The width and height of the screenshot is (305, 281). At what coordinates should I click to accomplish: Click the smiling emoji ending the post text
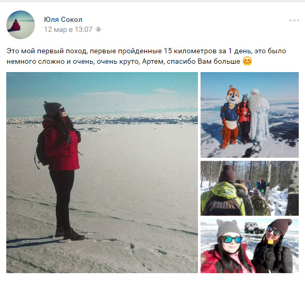pyautogui.click(x=247, y=61)
